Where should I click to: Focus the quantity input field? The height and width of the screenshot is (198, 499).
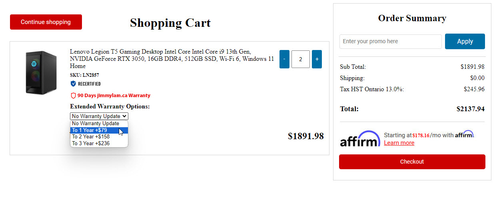(x=301, y=59)
